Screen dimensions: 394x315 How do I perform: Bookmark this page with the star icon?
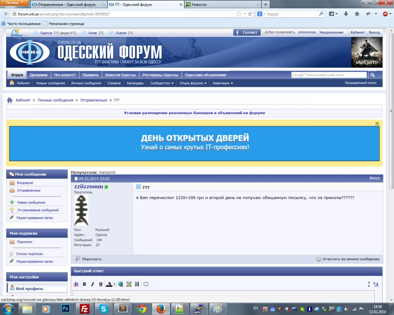[x=239, y=14]
